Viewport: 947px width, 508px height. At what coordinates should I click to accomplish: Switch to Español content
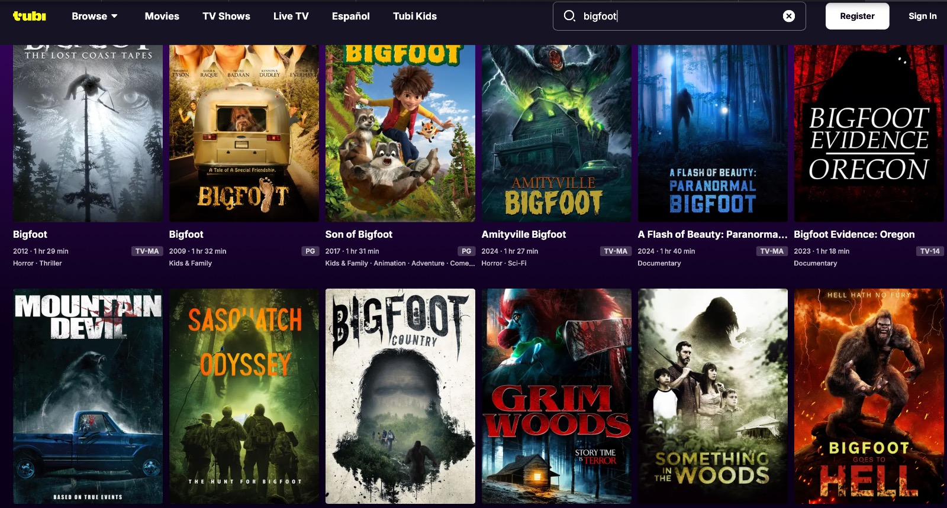pos(350,16)
